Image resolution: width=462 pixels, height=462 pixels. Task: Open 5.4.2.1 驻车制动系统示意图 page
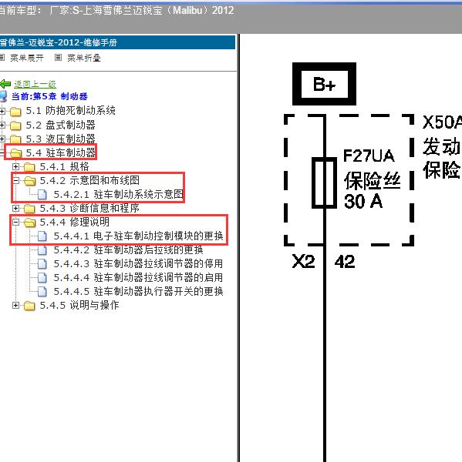[x=118, y=195]
